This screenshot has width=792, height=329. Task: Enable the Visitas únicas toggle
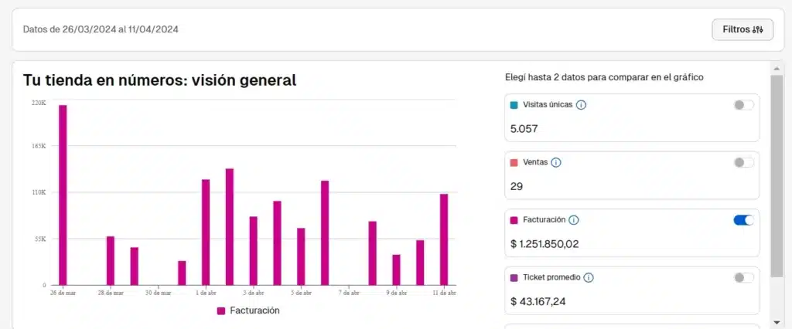tap(743, 105)
